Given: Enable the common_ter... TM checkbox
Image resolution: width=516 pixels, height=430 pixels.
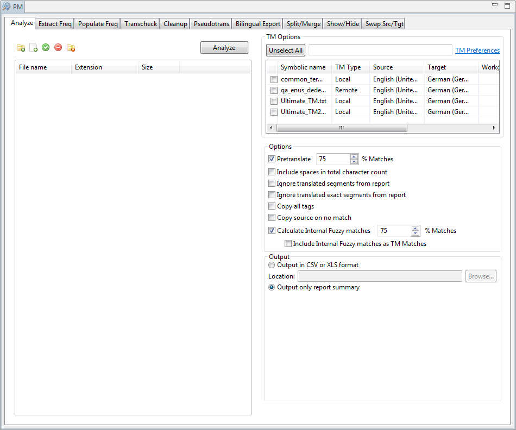Looking at the screenshot, I should tap(274, 79).
